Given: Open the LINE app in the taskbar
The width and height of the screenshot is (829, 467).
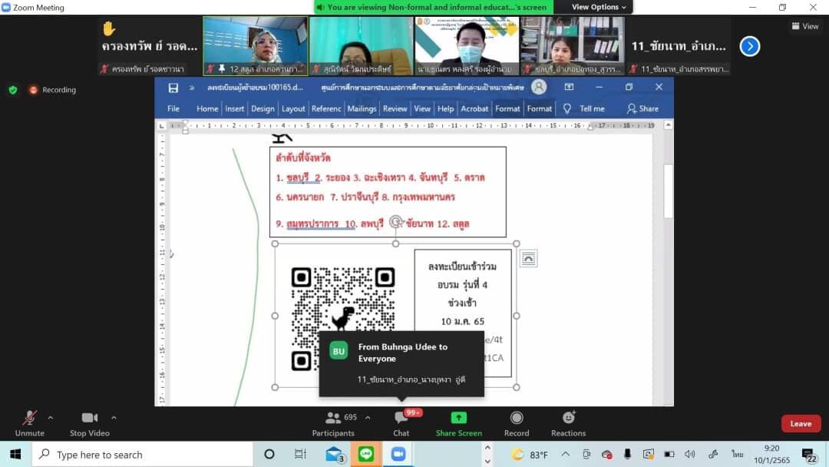Looking at the screenshot, I should pyautogui.click(x=365, y=454).
